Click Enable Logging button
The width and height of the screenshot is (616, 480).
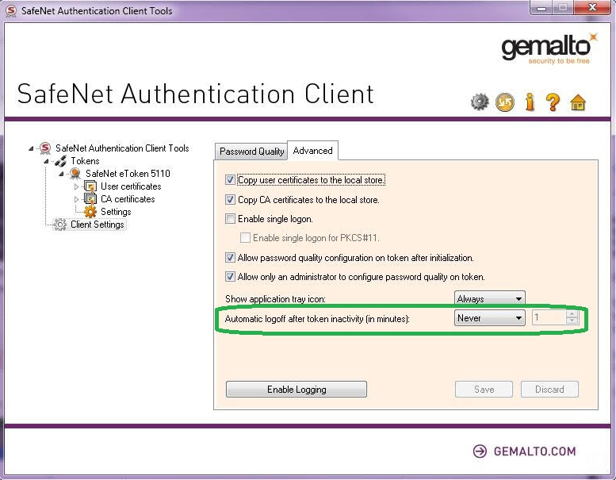pyautogui.click(x=297, y=390)
